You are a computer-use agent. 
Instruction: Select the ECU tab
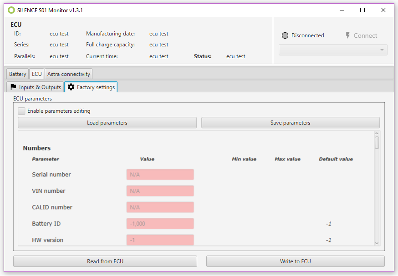click(36, 74)
